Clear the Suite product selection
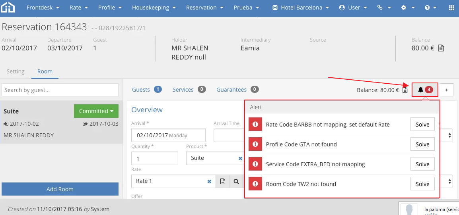The image size is (459, 215). pyautogui.click(x=240, y=158)
